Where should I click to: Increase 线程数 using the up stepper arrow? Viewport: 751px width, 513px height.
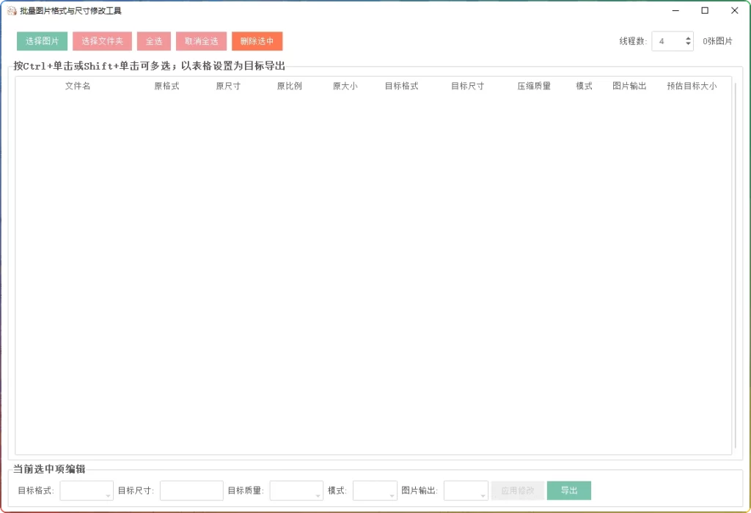click(x=688, y=37)
